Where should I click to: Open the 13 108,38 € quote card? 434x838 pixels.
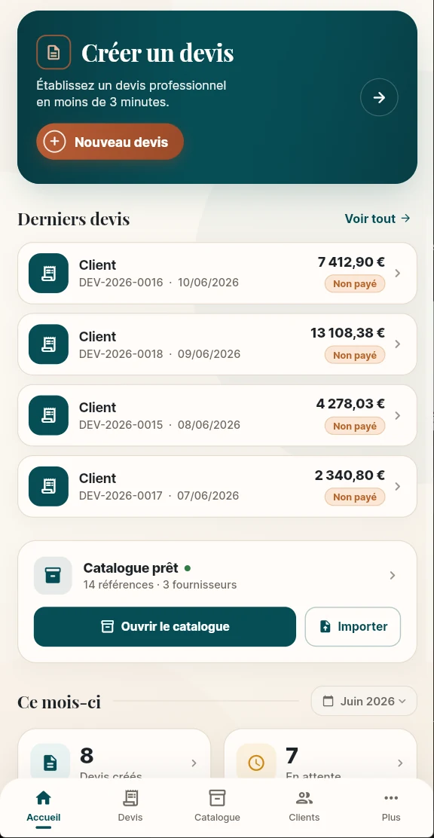click(x=217, y=344)
